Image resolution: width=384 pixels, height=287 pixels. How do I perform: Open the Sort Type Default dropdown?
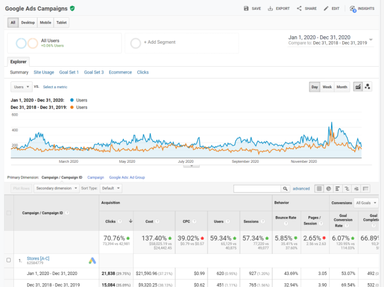pyautogui.click(x=111, y=188)
